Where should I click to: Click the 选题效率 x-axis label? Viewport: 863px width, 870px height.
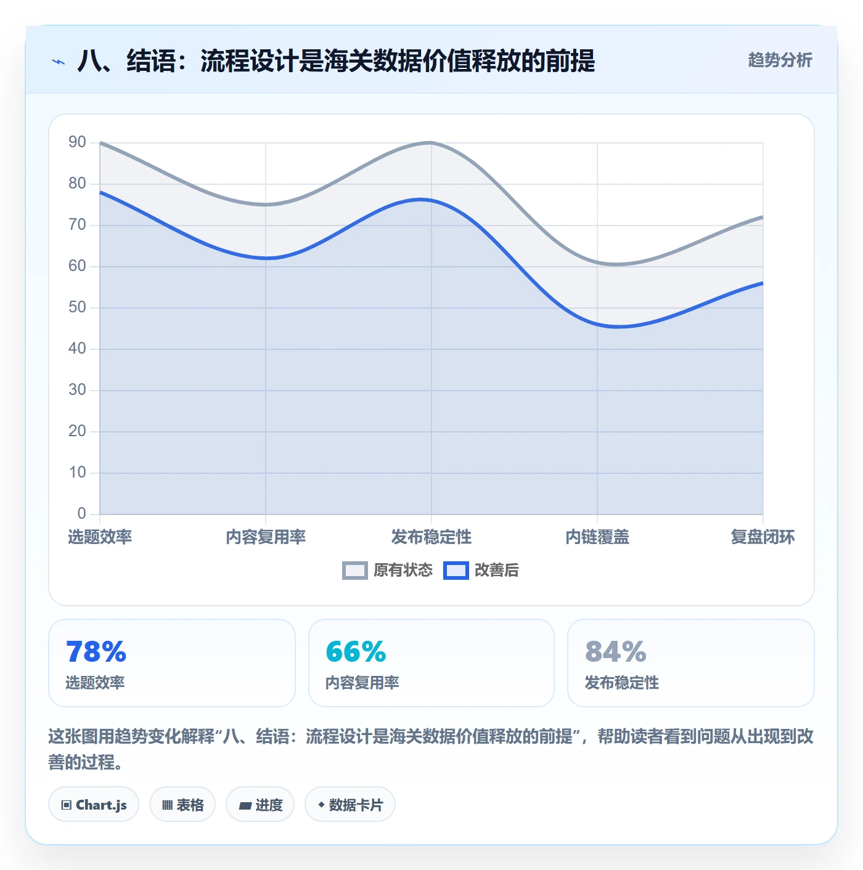point(100,537)
